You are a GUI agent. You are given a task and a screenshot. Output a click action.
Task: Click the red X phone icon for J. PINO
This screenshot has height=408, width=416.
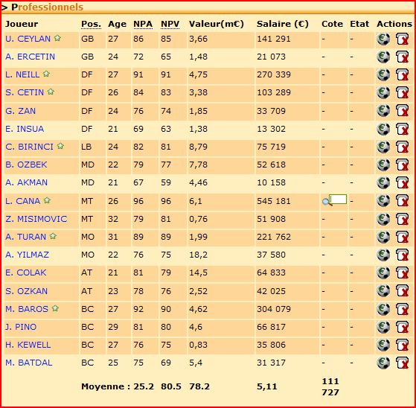pyautogui.click(x=403, y=327)
